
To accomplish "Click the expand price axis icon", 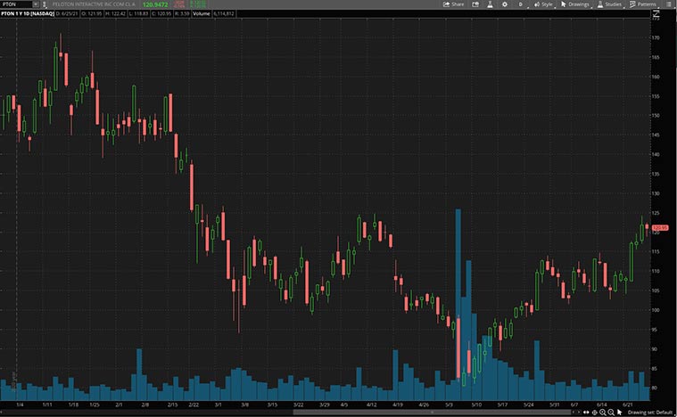I will pyautogui.click(x=656, y=14).
